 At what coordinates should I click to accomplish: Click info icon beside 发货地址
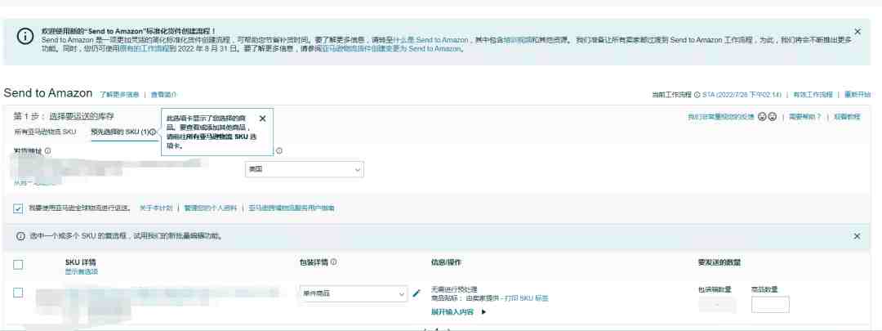pyautogui.click(x=48, y=151)
